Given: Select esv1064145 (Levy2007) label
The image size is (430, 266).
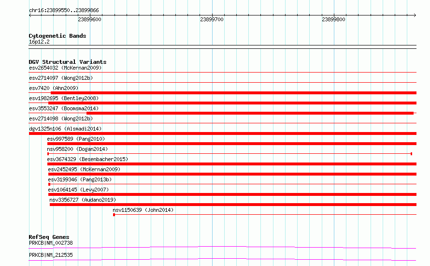Looking at the screenshot, I should [x=78, y=190].
